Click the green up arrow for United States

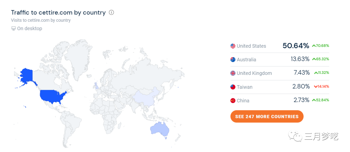tap(314, 46)
